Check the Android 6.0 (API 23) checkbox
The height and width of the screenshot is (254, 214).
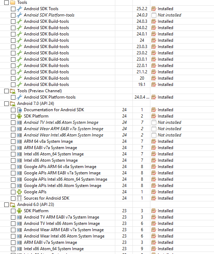[6, 205]
